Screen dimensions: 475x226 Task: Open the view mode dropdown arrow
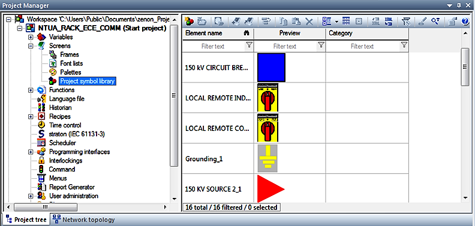pos(336,22)
